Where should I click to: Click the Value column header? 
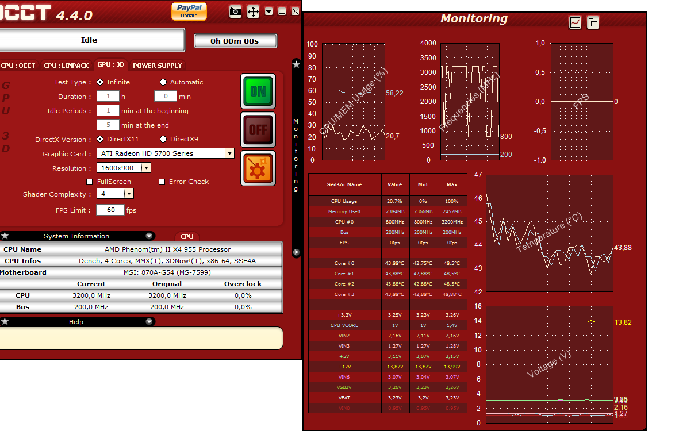(395, 184)
